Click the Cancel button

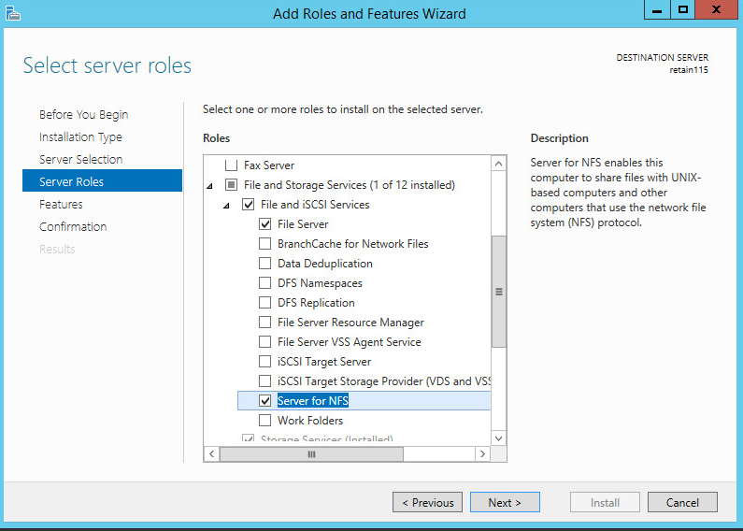click(682, 503)
